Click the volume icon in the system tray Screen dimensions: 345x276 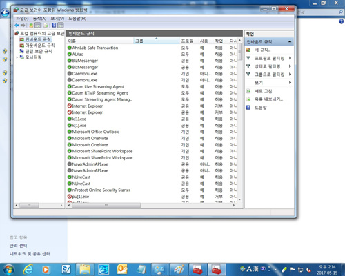(309, 269)
